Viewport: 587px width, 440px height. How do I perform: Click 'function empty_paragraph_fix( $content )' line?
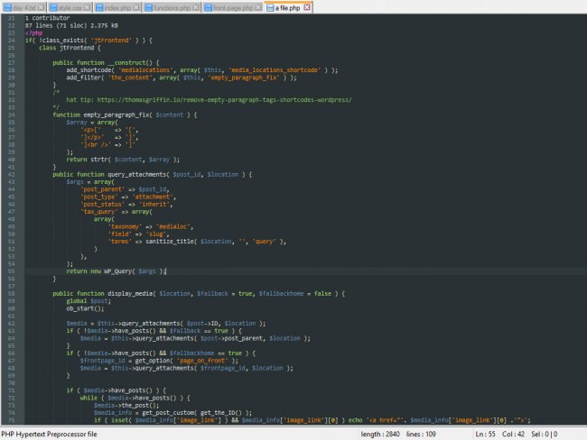click(x=125, y=115)
